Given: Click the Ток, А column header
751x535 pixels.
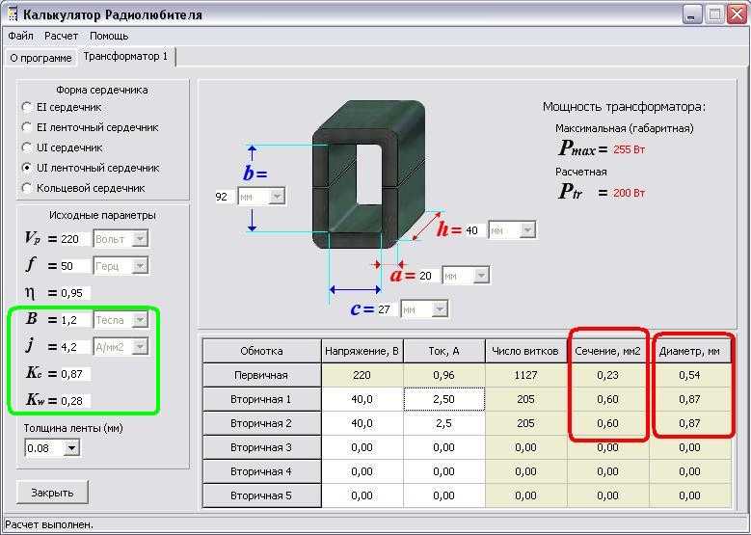Looking at the screenshot, I should (x=444, y=351).
